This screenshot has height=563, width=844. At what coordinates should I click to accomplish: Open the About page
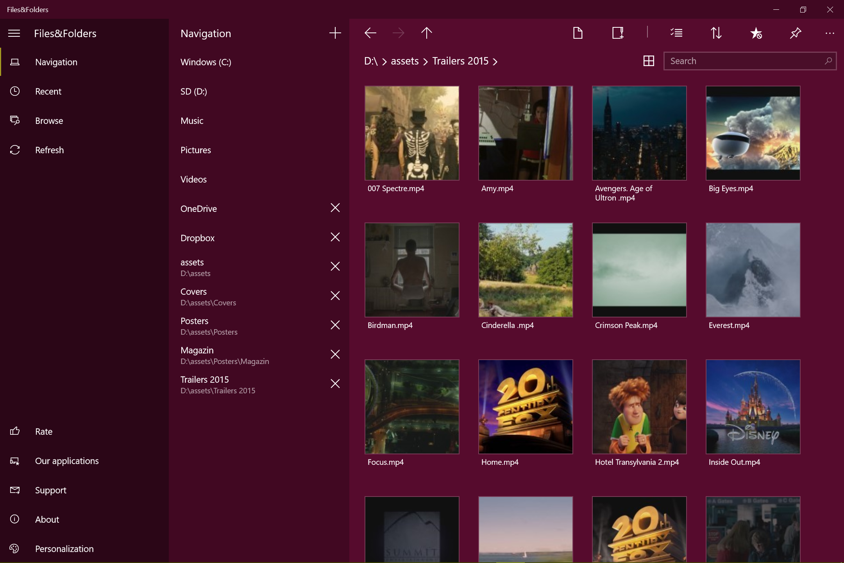[84, 520]
